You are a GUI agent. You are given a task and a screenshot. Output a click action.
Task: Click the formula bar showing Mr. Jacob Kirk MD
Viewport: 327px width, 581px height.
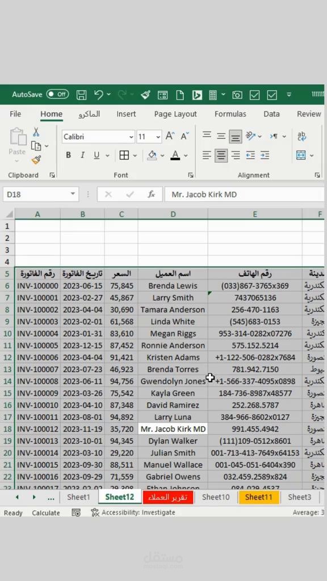[244, 194]
